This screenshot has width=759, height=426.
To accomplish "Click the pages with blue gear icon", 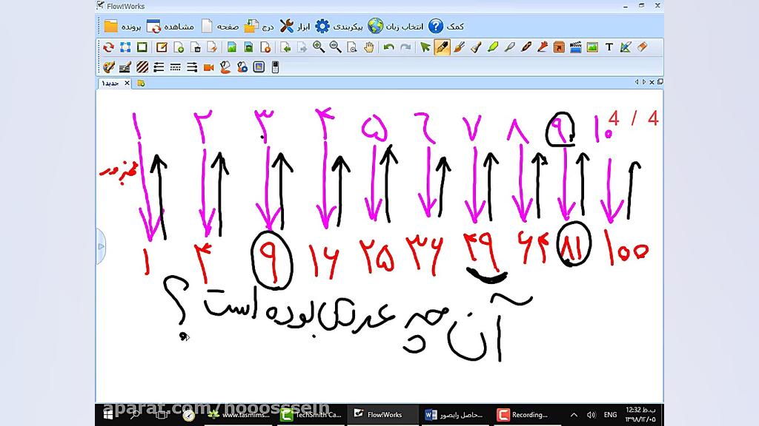I will click(242, 67).
